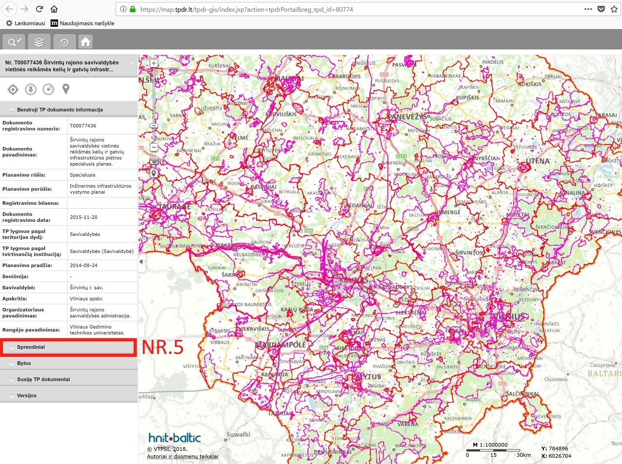
Task: Open Autoriai ir duomenų teikėjai link
Action: [182, 456]
